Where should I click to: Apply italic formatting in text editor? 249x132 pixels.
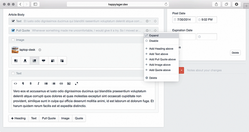coord(38,83)
